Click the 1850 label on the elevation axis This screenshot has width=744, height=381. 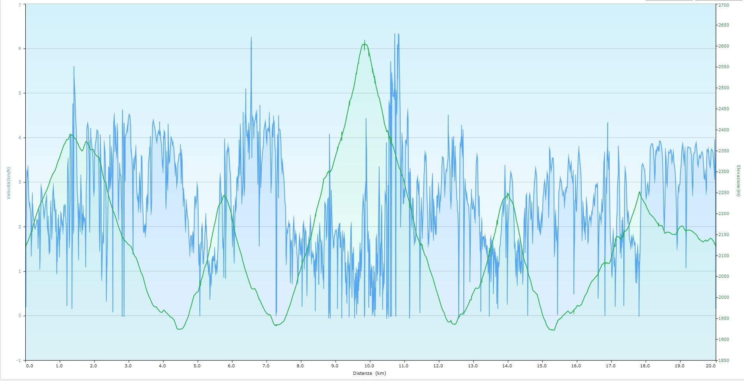(x=724, y=360)
